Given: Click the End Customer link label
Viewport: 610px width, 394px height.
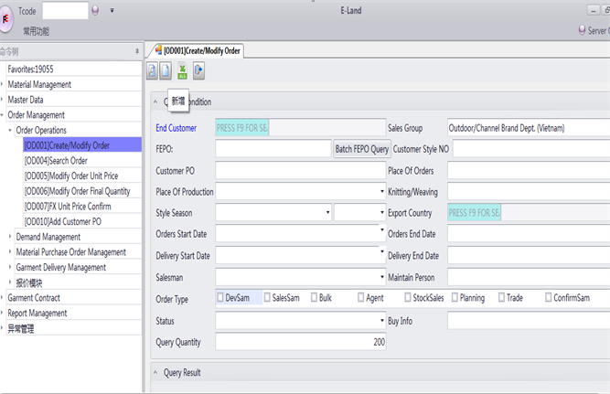Looking at the screenshot, I should pos(176,128).
